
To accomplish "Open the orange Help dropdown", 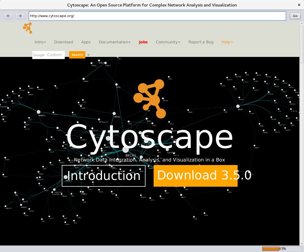I will tap(227, 42).
